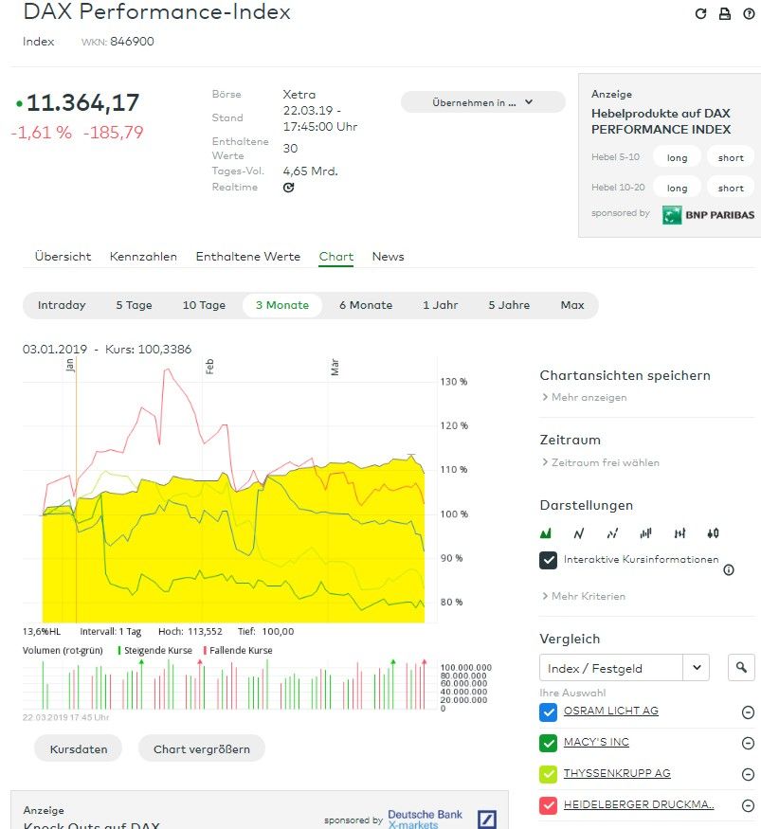This screenshot has height=829, width=761.
Task: Click the print page icon
Action: coord(725,13)
